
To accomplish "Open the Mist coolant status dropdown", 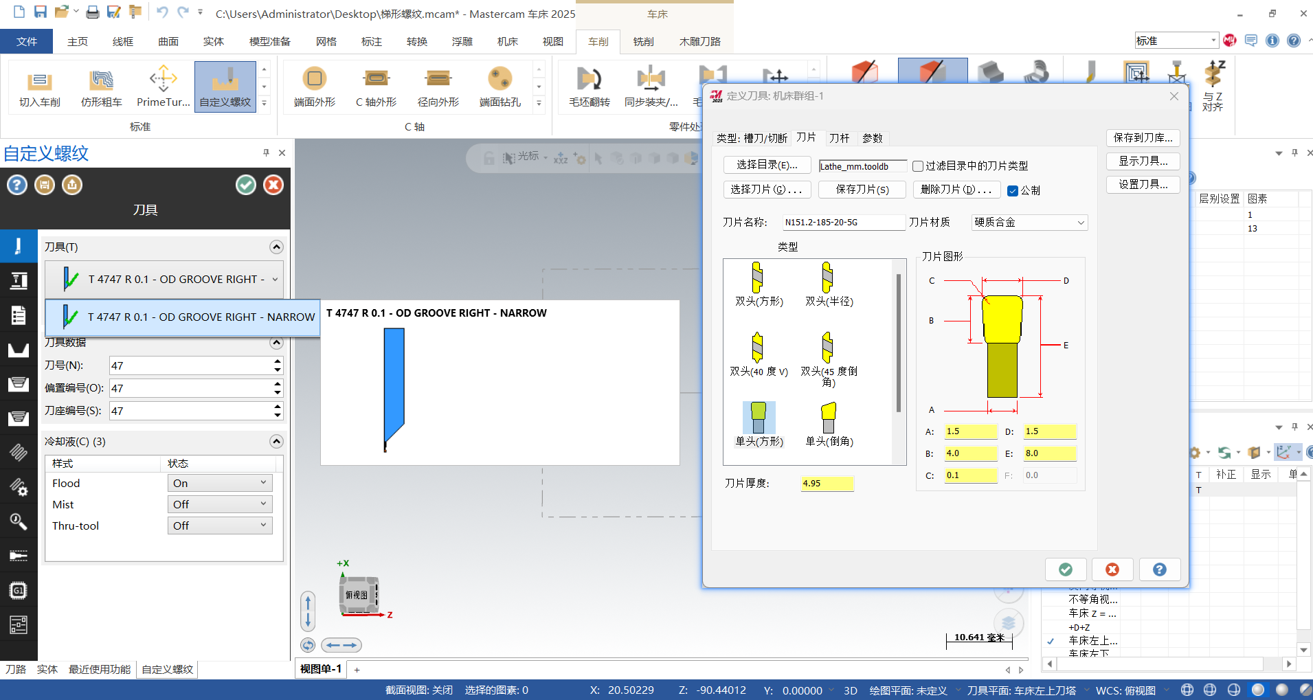I will (220, 504).
